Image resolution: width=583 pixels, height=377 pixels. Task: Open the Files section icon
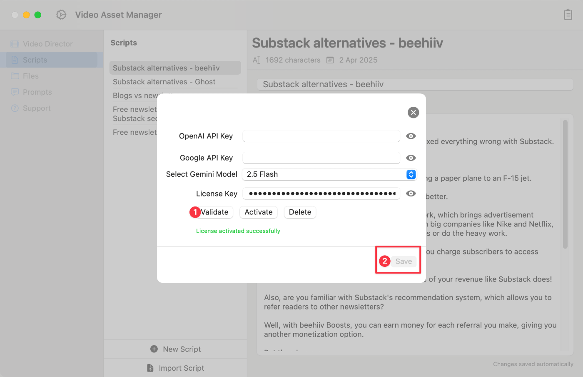(15, 76)
